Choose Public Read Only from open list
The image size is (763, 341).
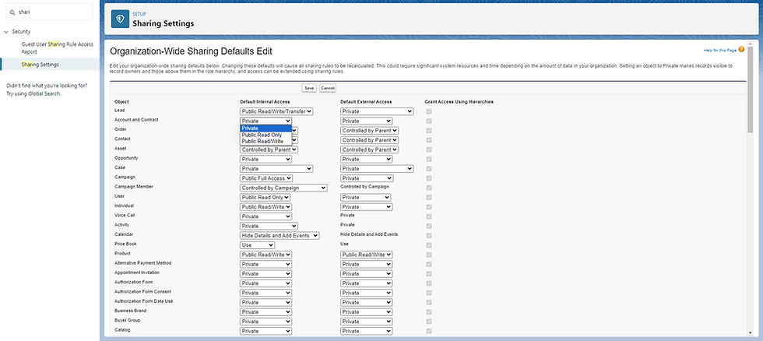[262, 135]
